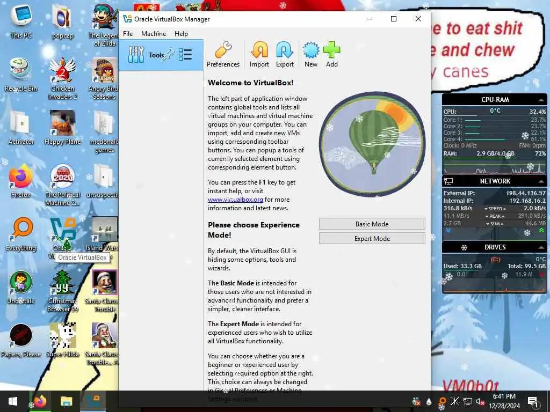Collapse the DRIVES gadget panel arrow
Screen dimensions: 550x412
[541, 247]
